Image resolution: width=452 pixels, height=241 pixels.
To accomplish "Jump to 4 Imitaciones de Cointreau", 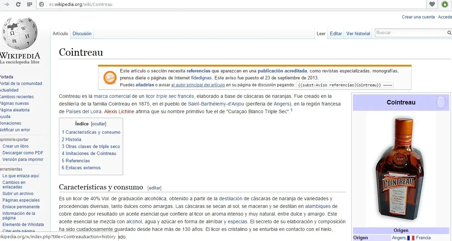I will [x=89, y=154].
